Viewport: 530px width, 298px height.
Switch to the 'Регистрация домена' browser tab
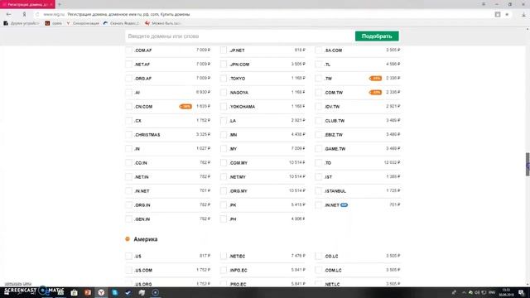click(x=27, y=4)
